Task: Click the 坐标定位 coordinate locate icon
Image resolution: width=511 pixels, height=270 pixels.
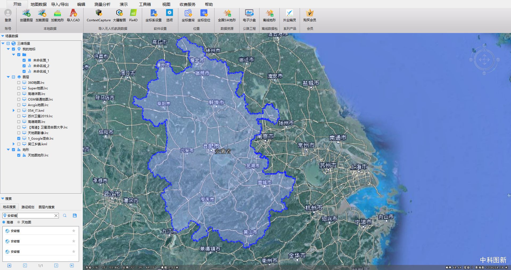Action: pos(204,13)
